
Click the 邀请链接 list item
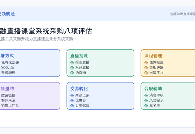pyautogui.click(x=8, y=95)
